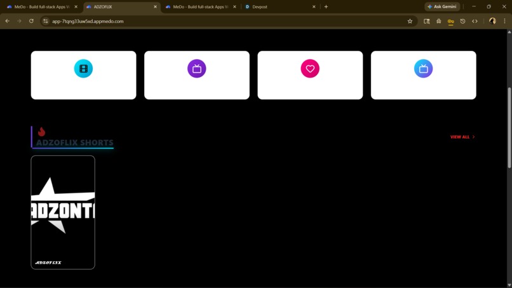Open the history clock toolbar icon
The image size is (512, 288).
pyautogui.click(x=462, y=21)
